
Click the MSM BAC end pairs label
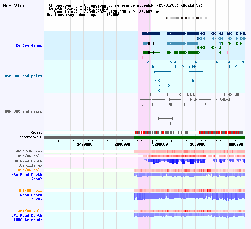coord(23,76)
